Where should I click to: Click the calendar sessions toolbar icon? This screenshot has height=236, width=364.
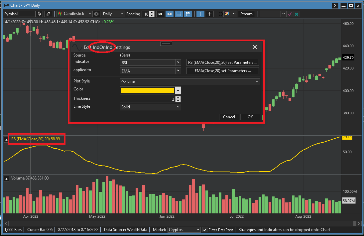(188, 14)
